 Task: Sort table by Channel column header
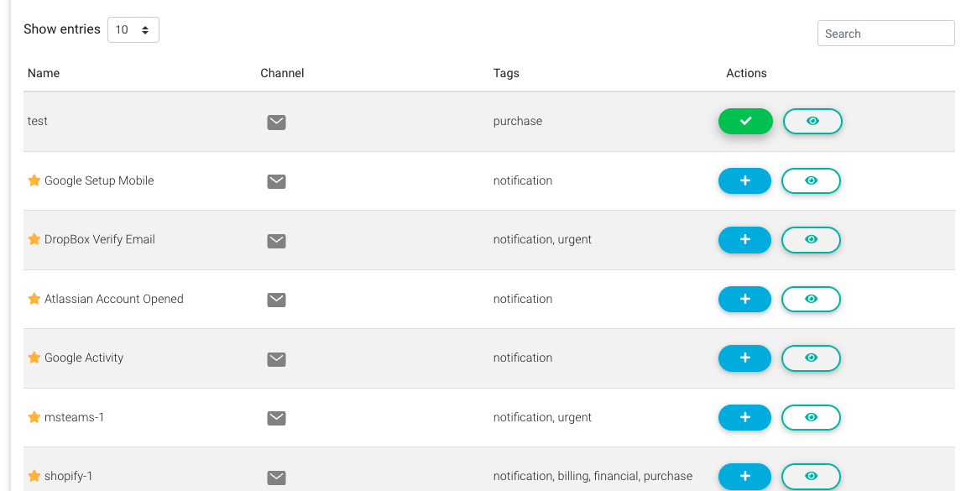pyautogui.click(x=282, y=73)
